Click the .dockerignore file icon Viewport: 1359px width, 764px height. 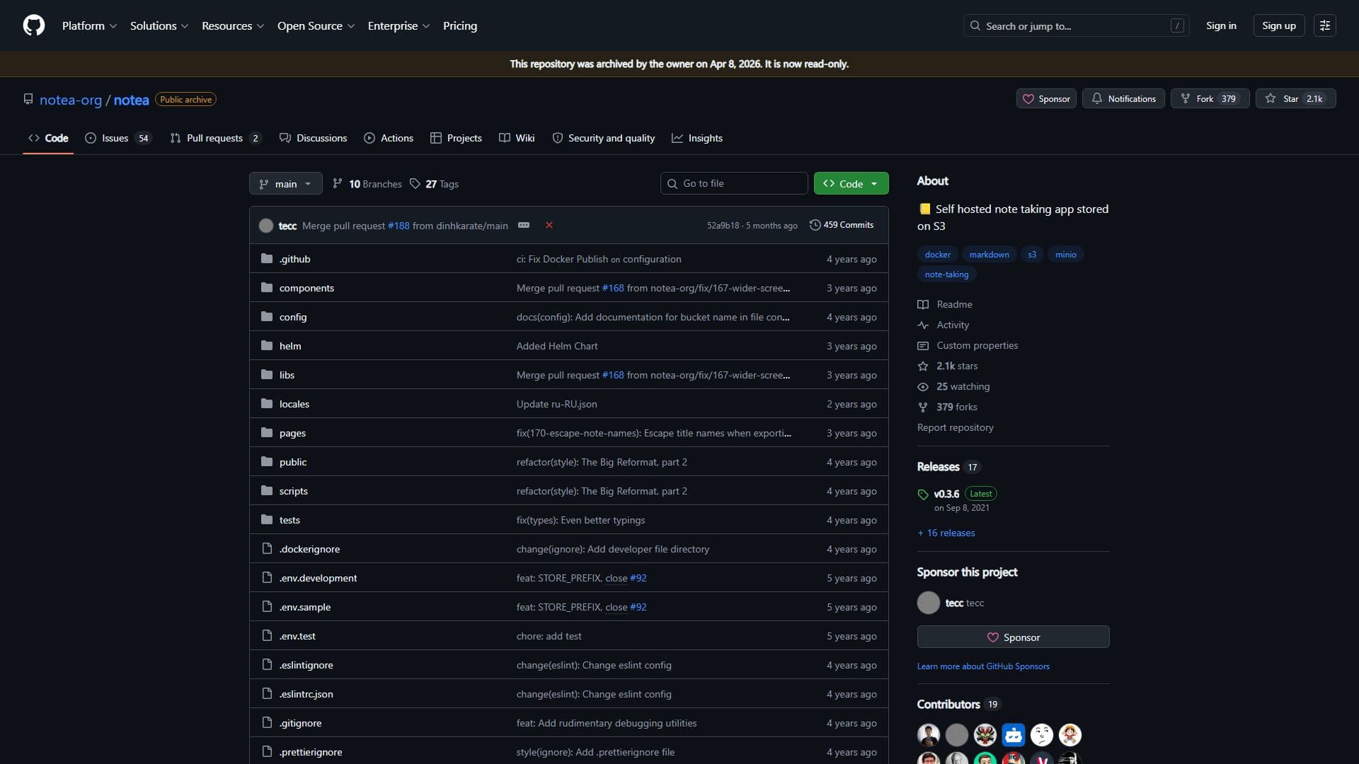tap(267, 549)
